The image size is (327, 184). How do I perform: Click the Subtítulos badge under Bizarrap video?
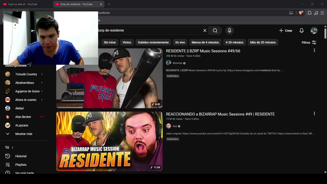click(173, 76)
